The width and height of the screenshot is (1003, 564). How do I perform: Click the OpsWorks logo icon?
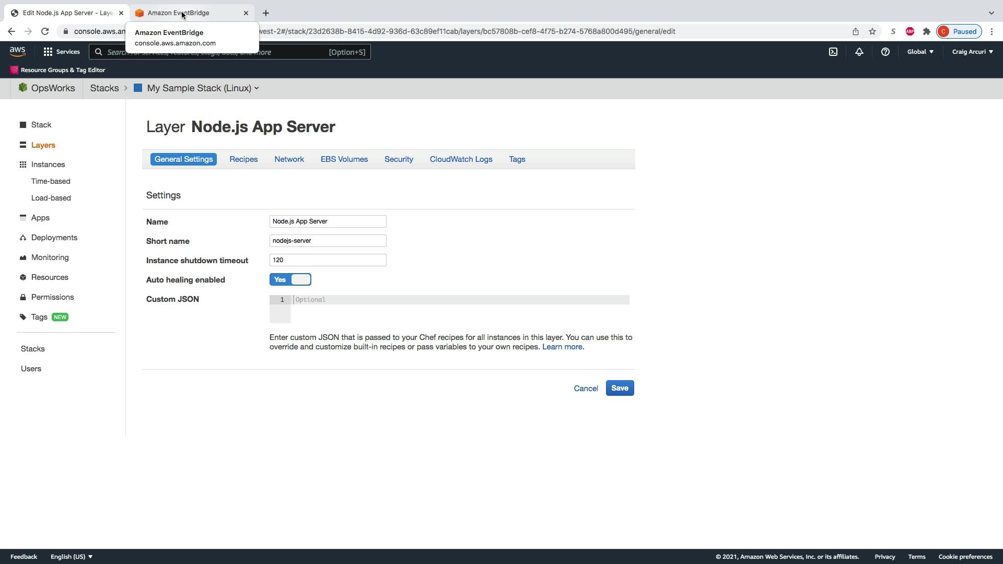(x=23, y=88)
